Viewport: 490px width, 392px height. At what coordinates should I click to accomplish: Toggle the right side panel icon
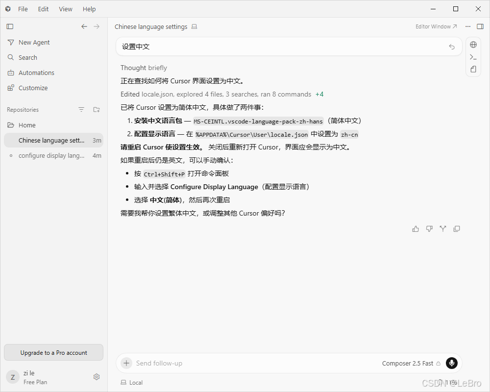(480, 26)
